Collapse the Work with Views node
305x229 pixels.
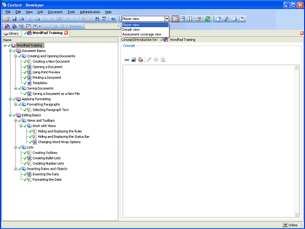(x=21, y=126)
